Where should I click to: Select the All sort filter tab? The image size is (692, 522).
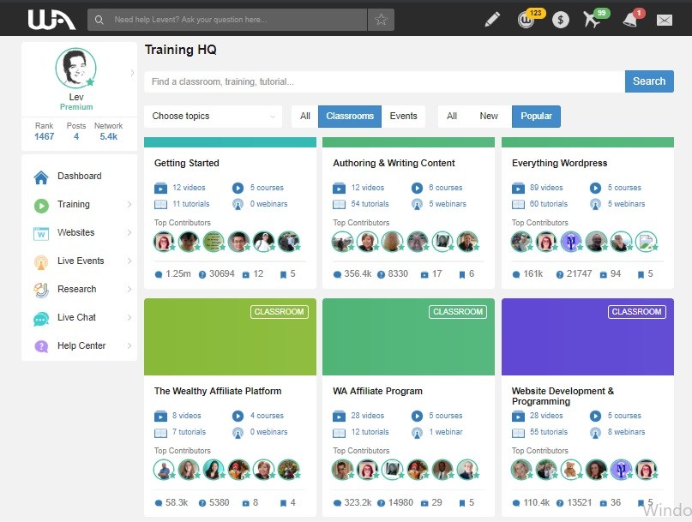click(x=452, y=116)
